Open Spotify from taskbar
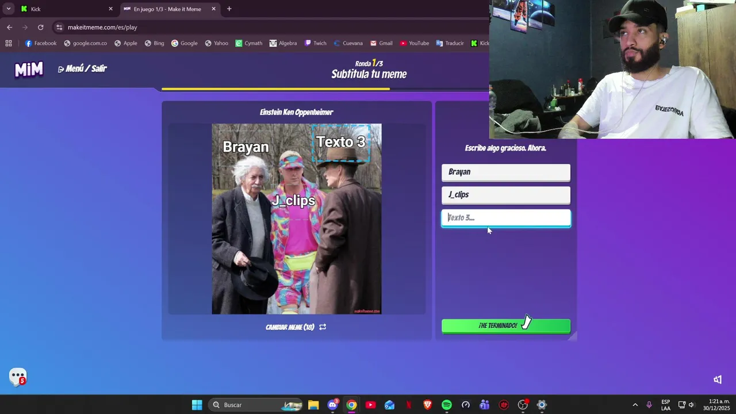 click(447, 405)
